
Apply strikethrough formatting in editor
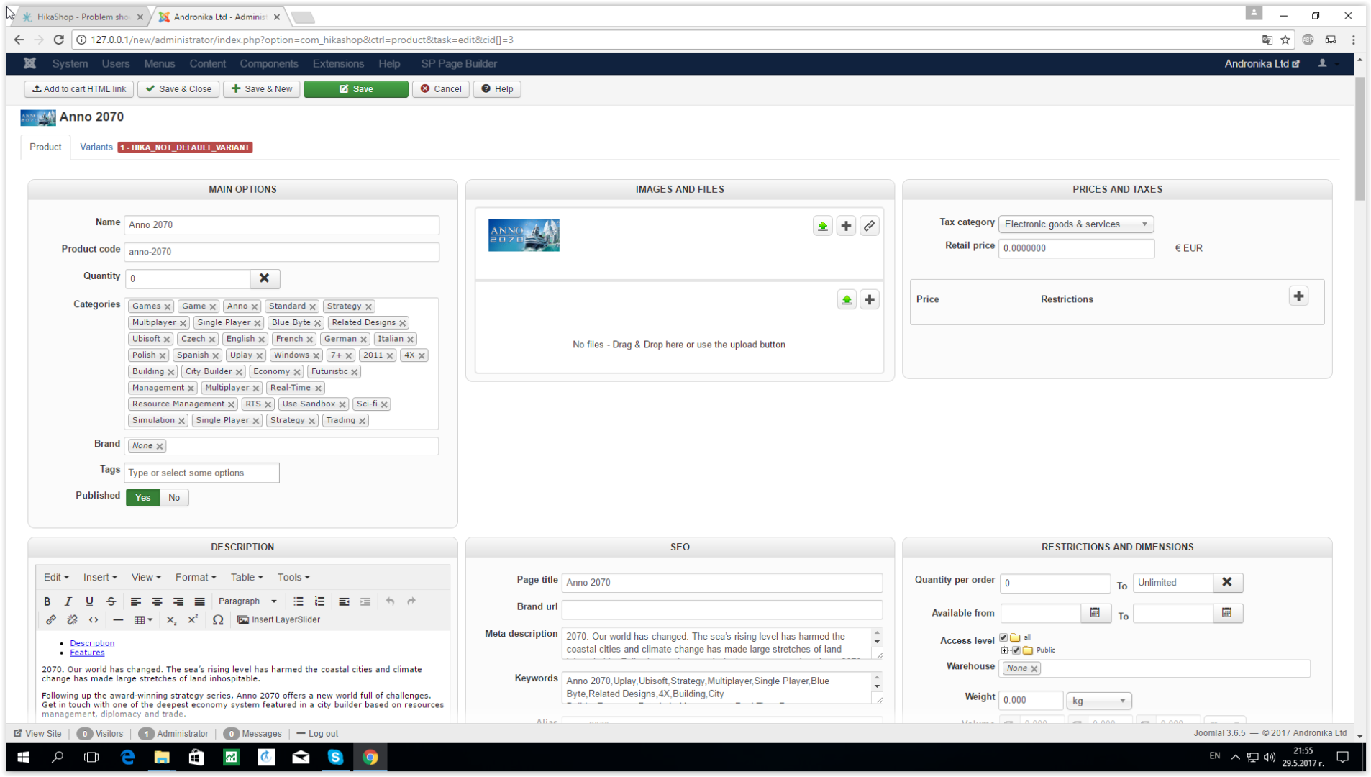pos(111,601)
